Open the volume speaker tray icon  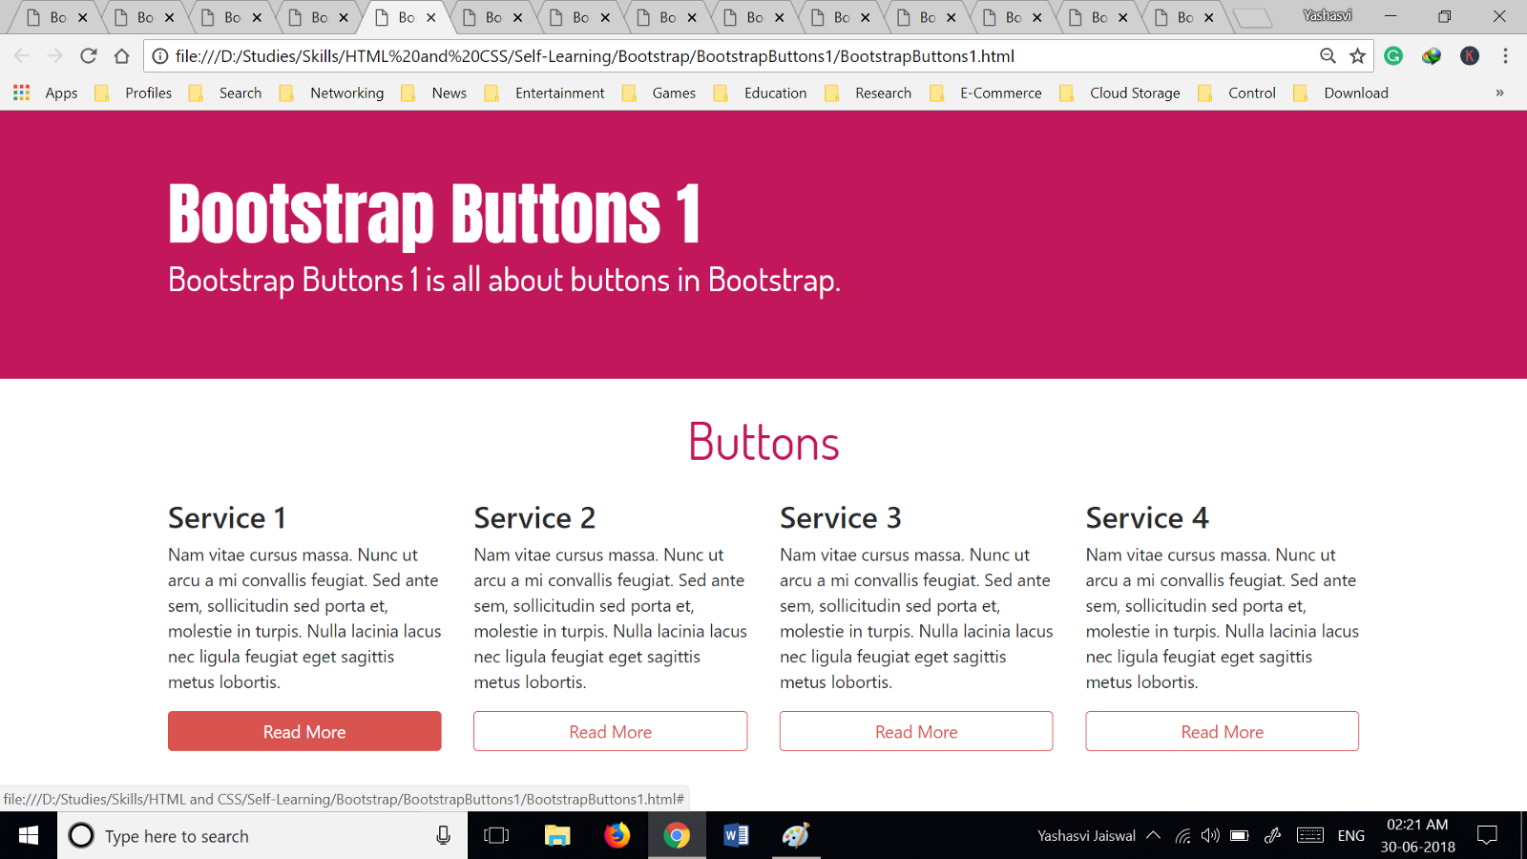[1210, 836]
